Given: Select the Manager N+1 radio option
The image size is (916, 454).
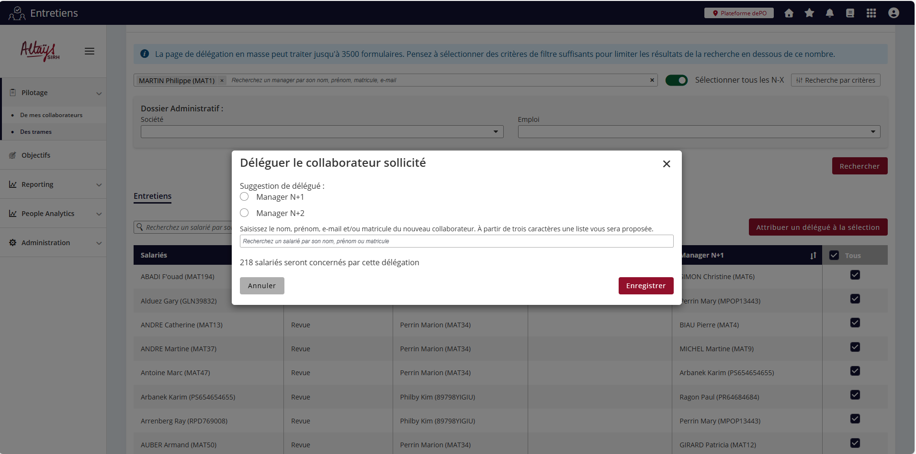Looking at the screenshot, I should [x=244, y=197].
